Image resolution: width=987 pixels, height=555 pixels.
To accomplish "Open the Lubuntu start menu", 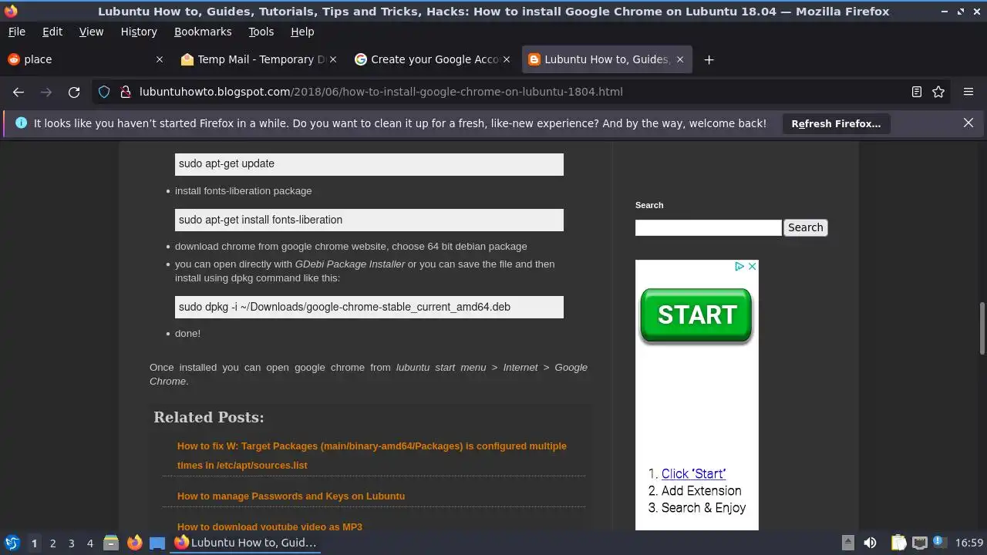I will pyautogui.click(x=12, y=543).
